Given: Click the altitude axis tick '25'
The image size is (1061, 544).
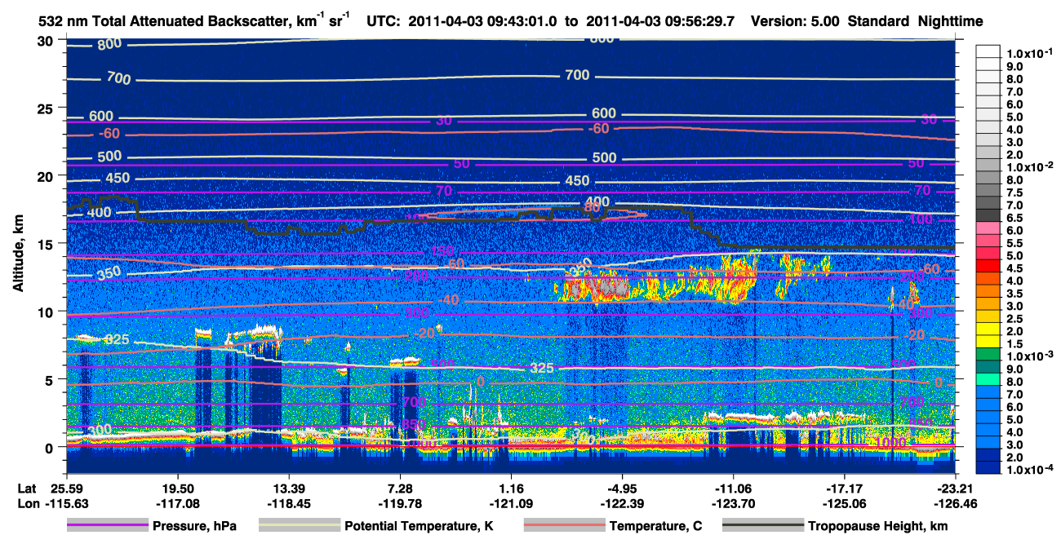Looking at the screenshot, I should coord(47,108).
